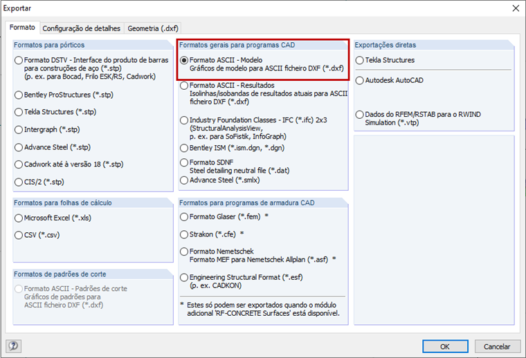Open the Geometria (.dxf) tab

click(153, 28)
